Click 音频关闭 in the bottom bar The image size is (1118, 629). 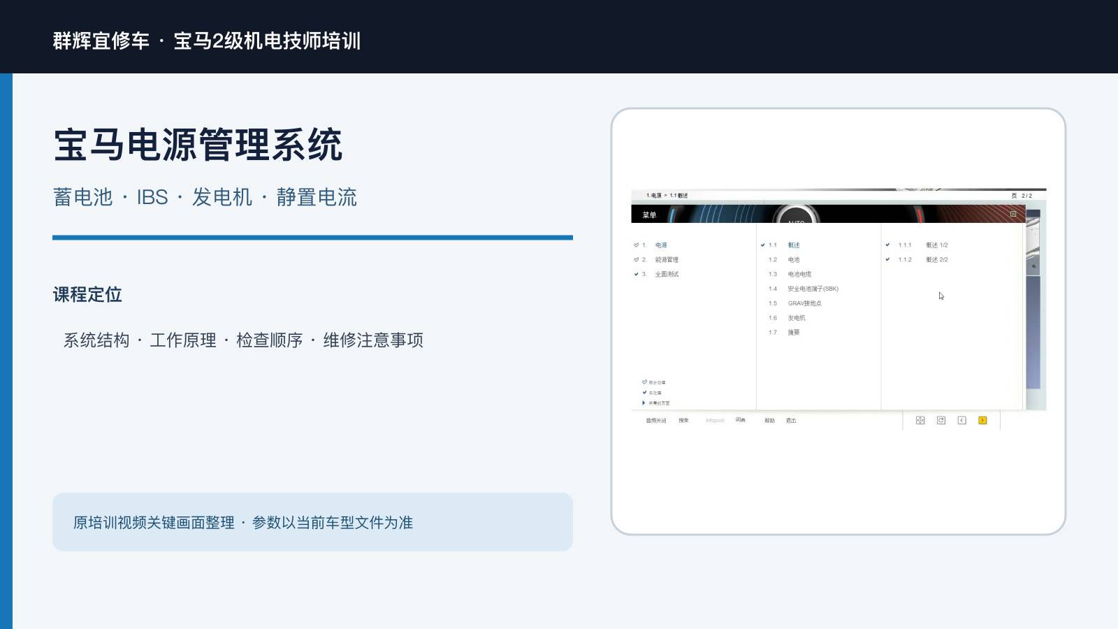pyautogui.click(x=656, y=421)
